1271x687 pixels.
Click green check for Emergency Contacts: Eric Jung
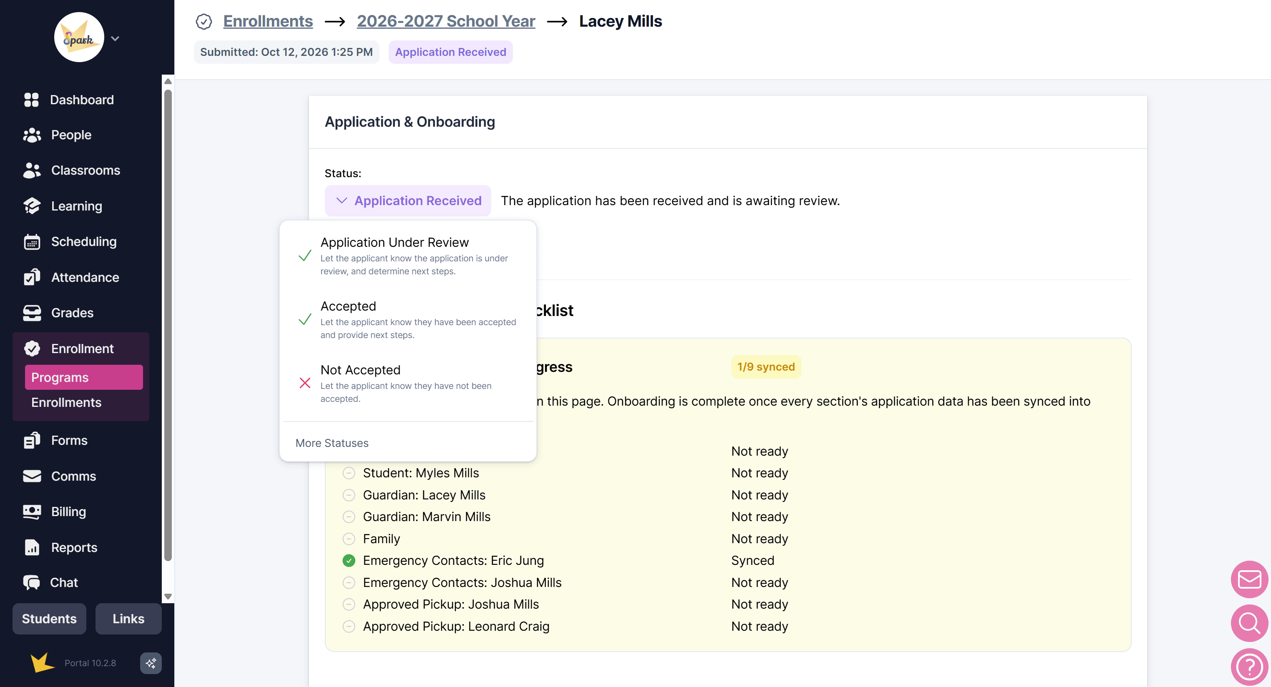click(348, 560)
